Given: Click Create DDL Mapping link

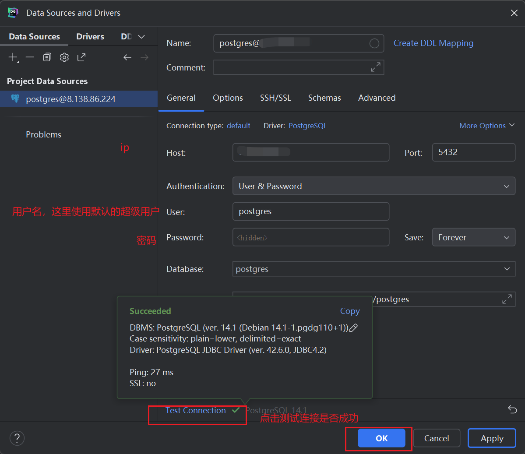Looking at the screenshot, I should tap(433, 43).
